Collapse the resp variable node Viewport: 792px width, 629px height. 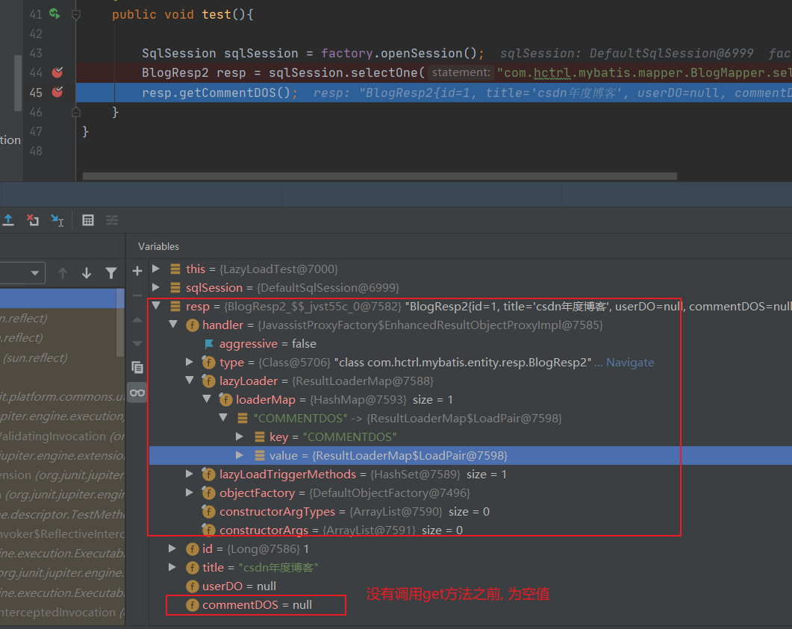point(156,306)
